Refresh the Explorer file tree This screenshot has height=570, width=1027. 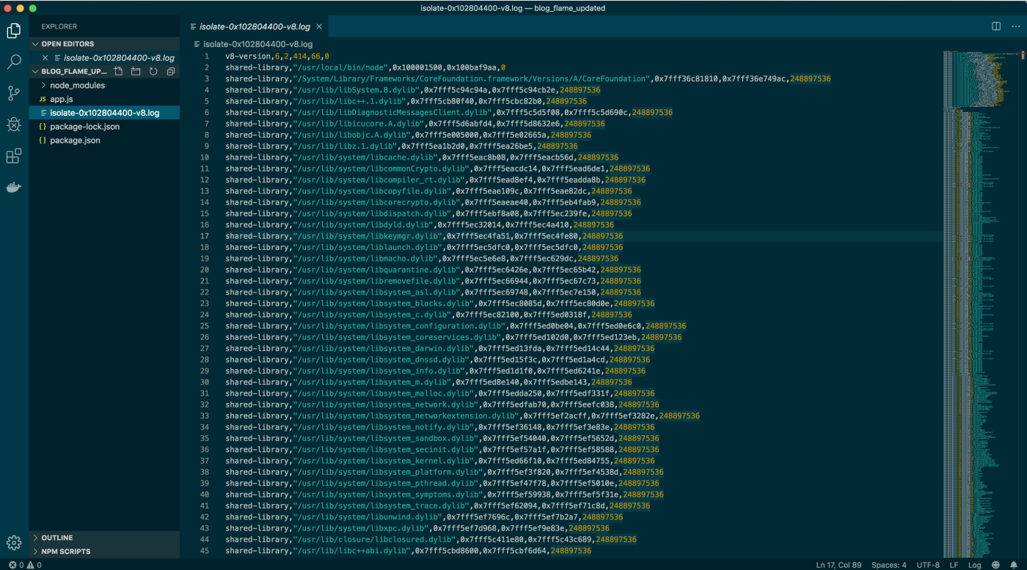[153, 72]
